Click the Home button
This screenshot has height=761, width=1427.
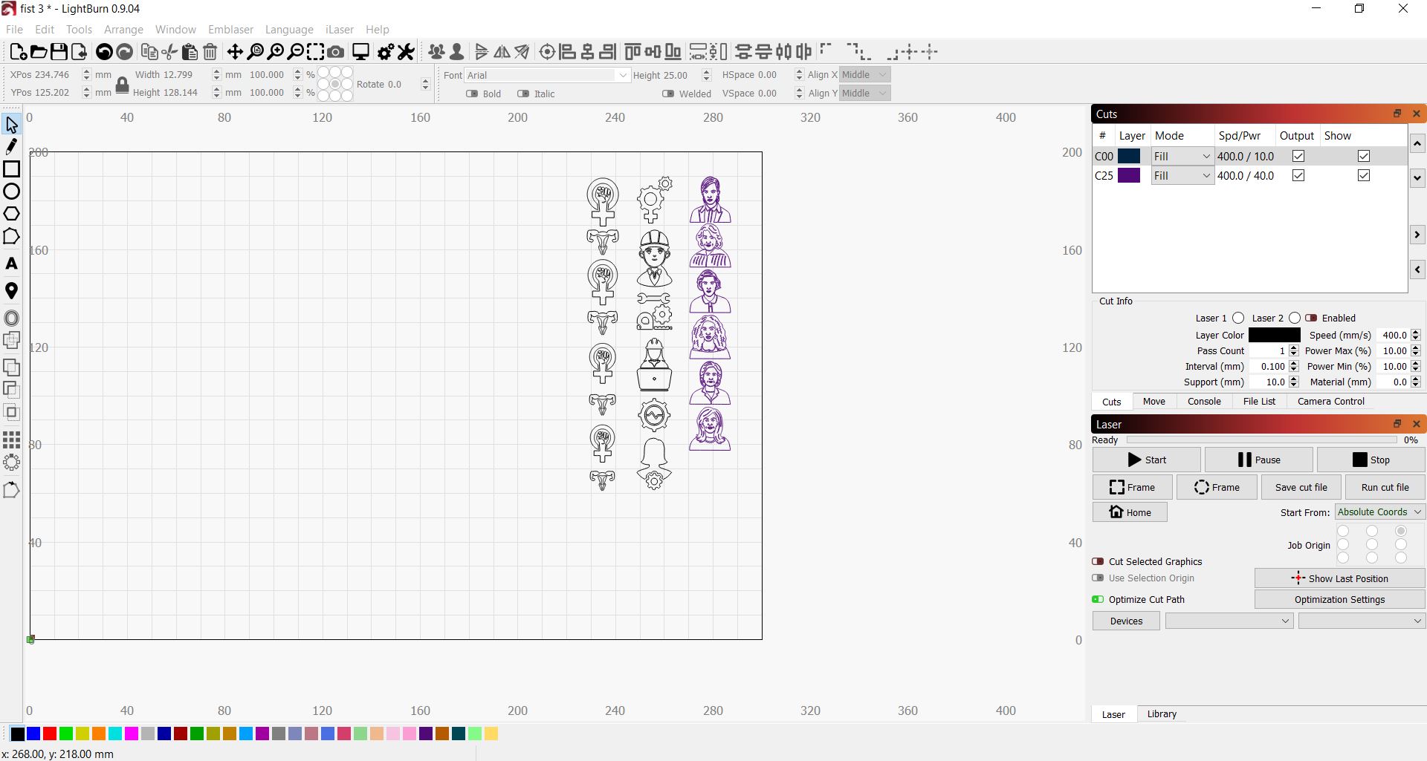(1130, 512)
